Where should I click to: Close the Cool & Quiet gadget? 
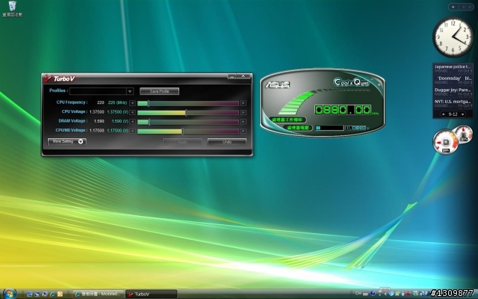[x=379, y=84]
